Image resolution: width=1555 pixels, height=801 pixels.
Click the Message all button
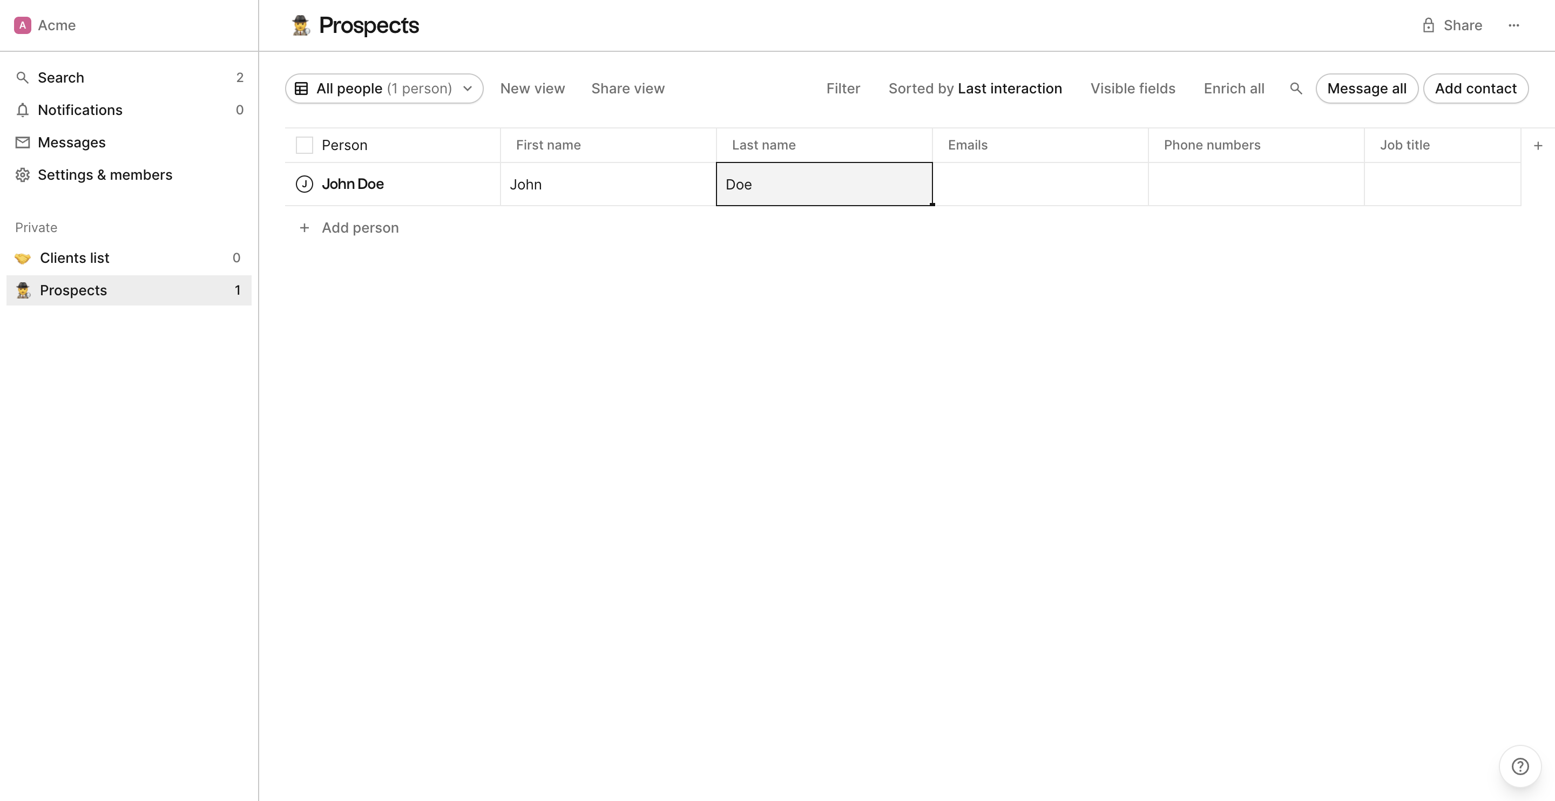pyautogui.click(x=1367, y=88)
